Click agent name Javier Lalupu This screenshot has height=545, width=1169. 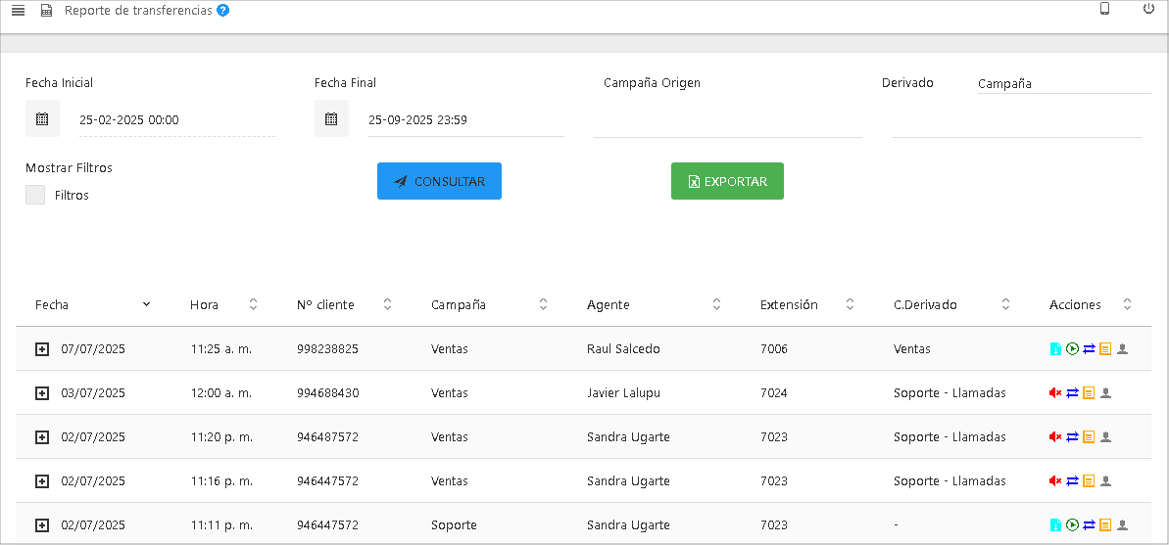pyautogui.click(x=623, y=393)
